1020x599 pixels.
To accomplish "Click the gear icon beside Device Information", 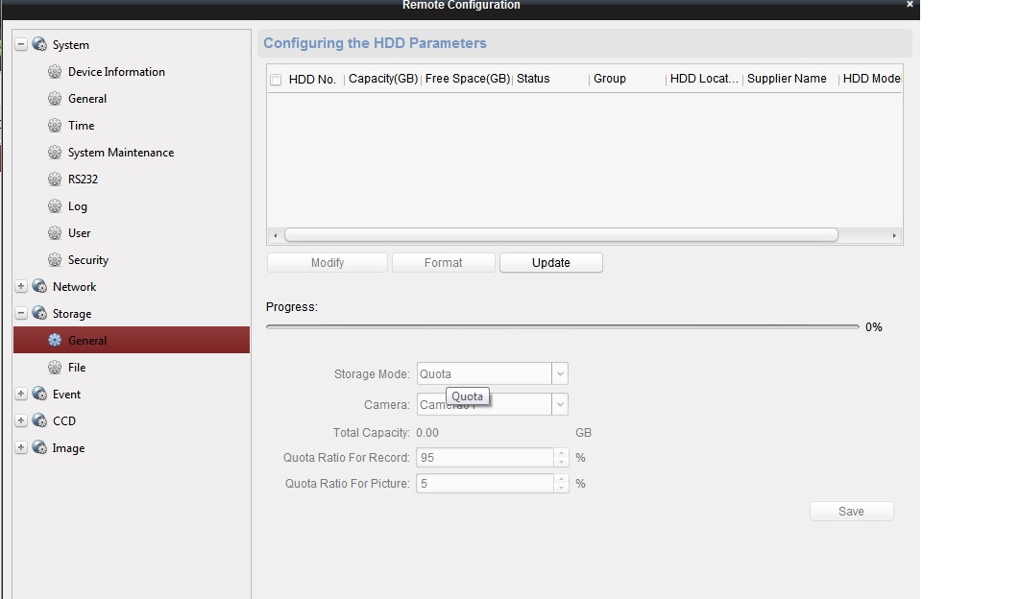I will point(55,72).
